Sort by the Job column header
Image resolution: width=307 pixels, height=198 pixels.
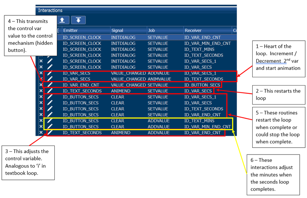pyautogui.click(x=165, y=30)
